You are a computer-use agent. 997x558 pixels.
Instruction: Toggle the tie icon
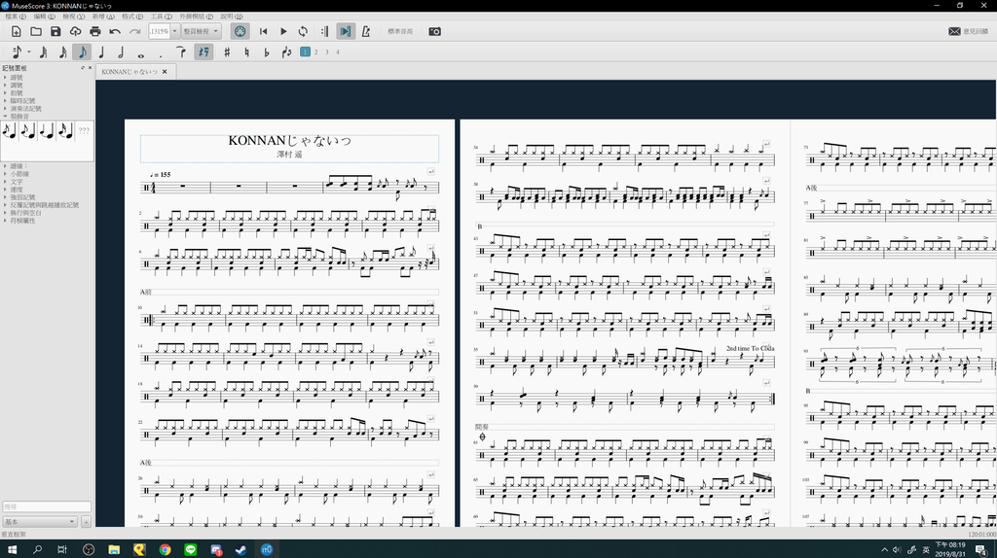181,52
